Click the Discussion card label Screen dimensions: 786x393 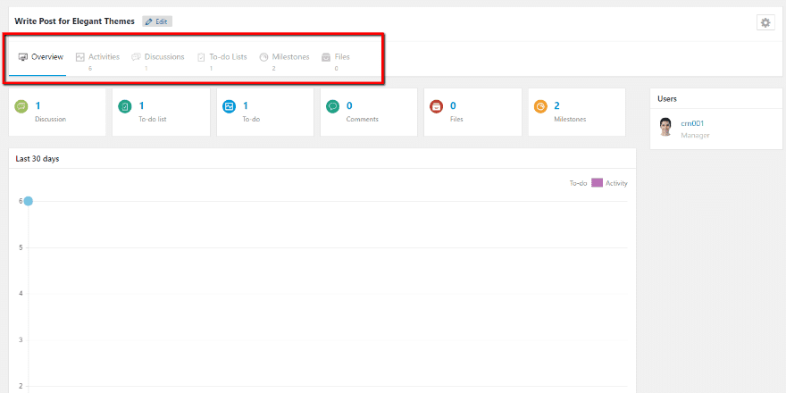coord(51,120)
